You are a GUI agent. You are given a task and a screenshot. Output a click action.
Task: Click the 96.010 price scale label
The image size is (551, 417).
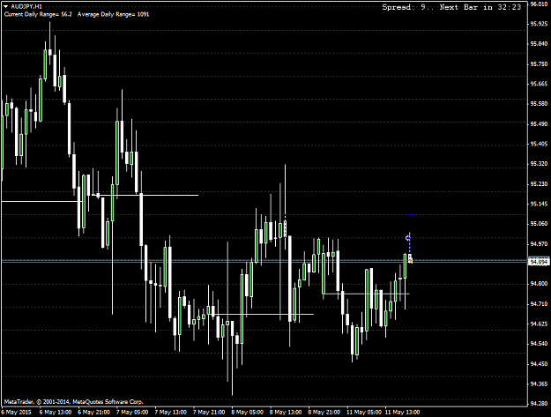pos(539,4)
